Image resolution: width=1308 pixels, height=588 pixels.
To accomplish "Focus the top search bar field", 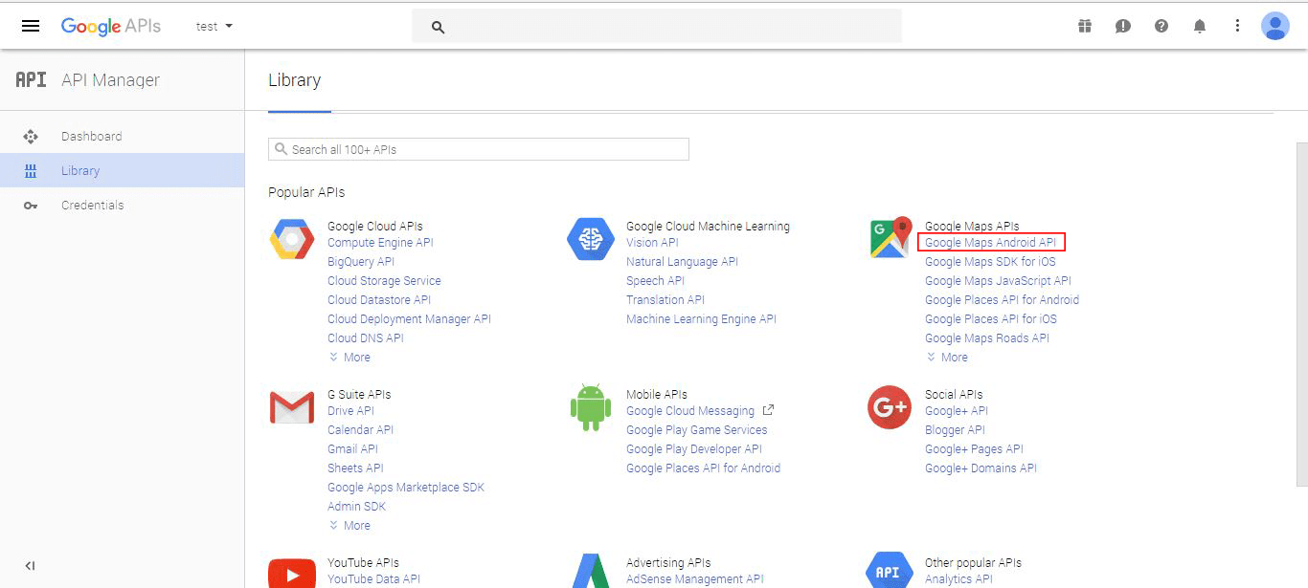I will pos(657,26).
